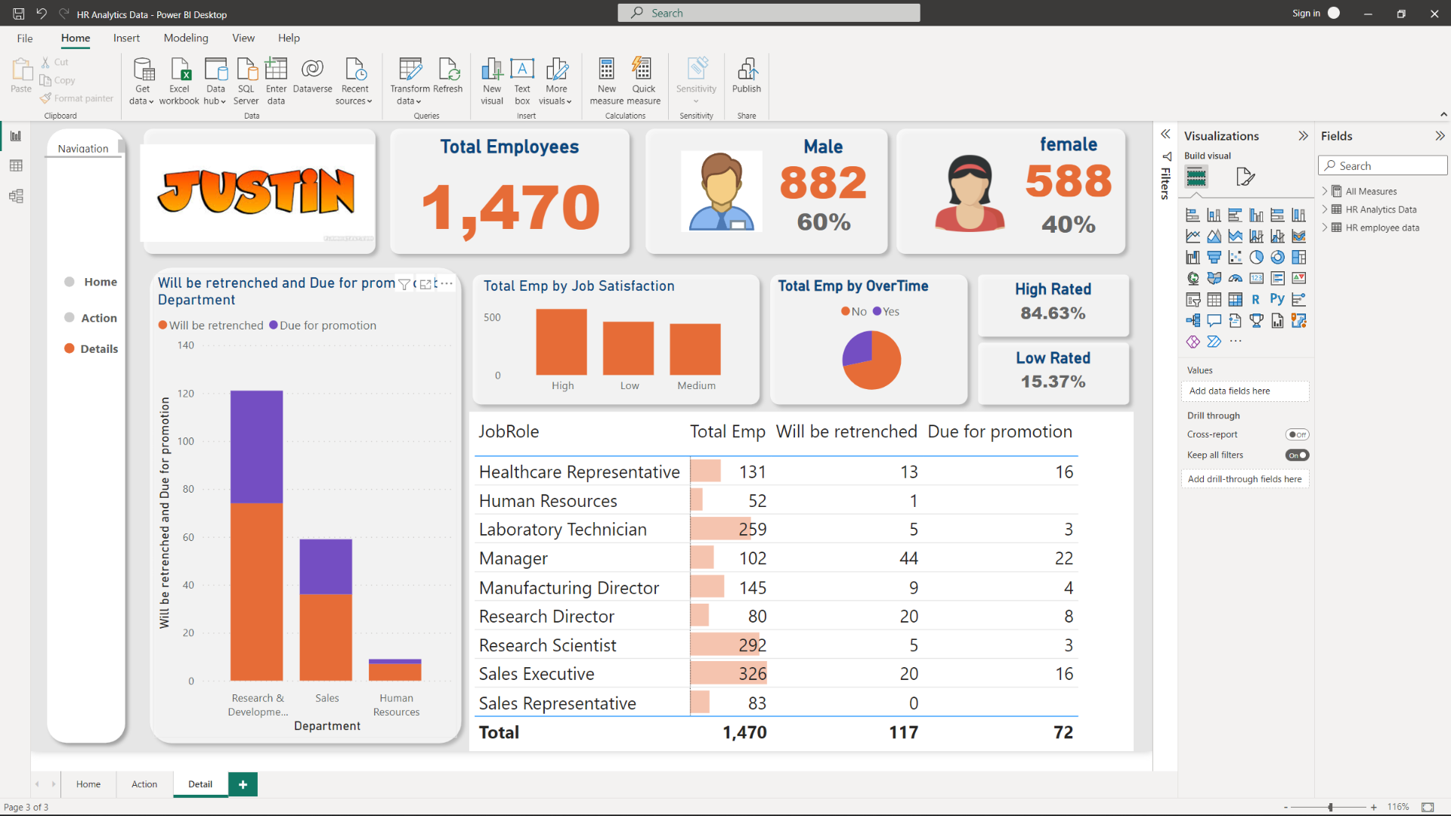Screen dimensions: 1451x816
Task: Expand the HR Analytics Data table
Action: [1325, 209]
